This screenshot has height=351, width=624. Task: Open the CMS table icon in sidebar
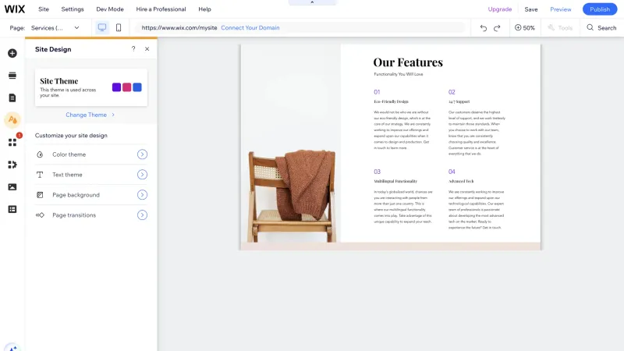(12, 209)
